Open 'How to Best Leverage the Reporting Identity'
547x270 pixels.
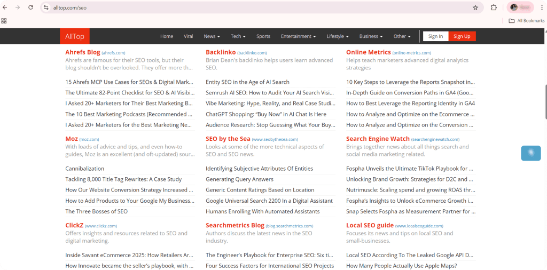coord(410,104)
